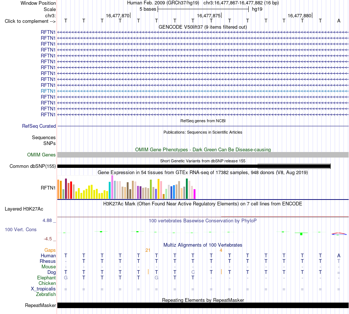Image resolution: width=349 pixels, height=314 pixels.
Task: Open 'Repeating Elements by RepeatMasker' title
Action: (203, 300)
